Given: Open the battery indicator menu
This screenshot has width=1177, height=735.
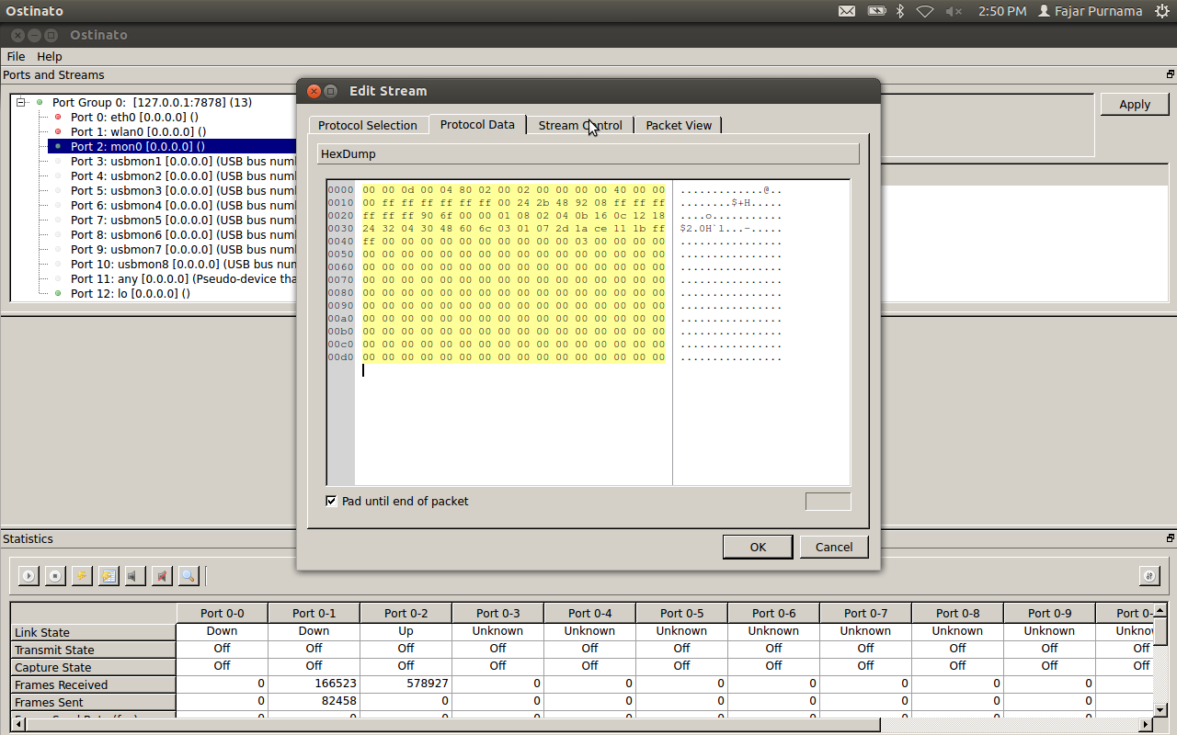Looking at the screenshot, I should 877,11.
